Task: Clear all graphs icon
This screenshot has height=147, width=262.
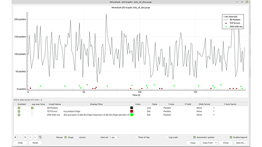Action: click(40, 137)
